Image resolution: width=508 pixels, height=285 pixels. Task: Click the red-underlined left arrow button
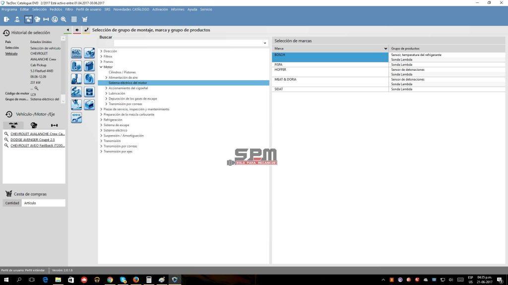[77, 30]
